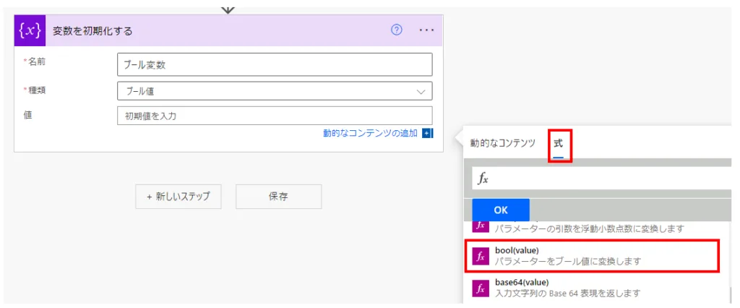
Task: Click the 動的なコンテンツの追加 link
Action: tap(370, 133)
